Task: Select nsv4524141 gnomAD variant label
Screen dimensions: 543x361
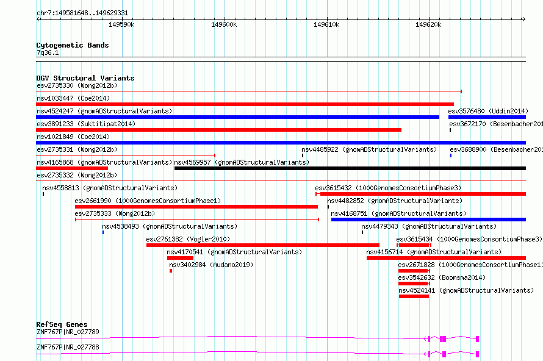Action: [x=466, y=290]
